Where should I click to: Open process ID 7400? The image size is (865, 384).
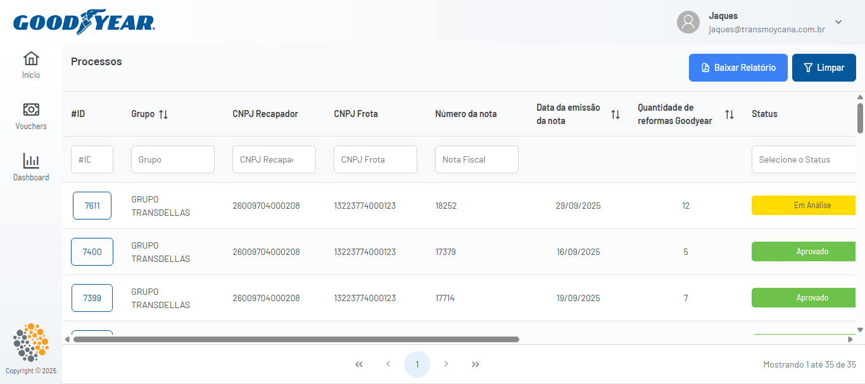[92, 252]
